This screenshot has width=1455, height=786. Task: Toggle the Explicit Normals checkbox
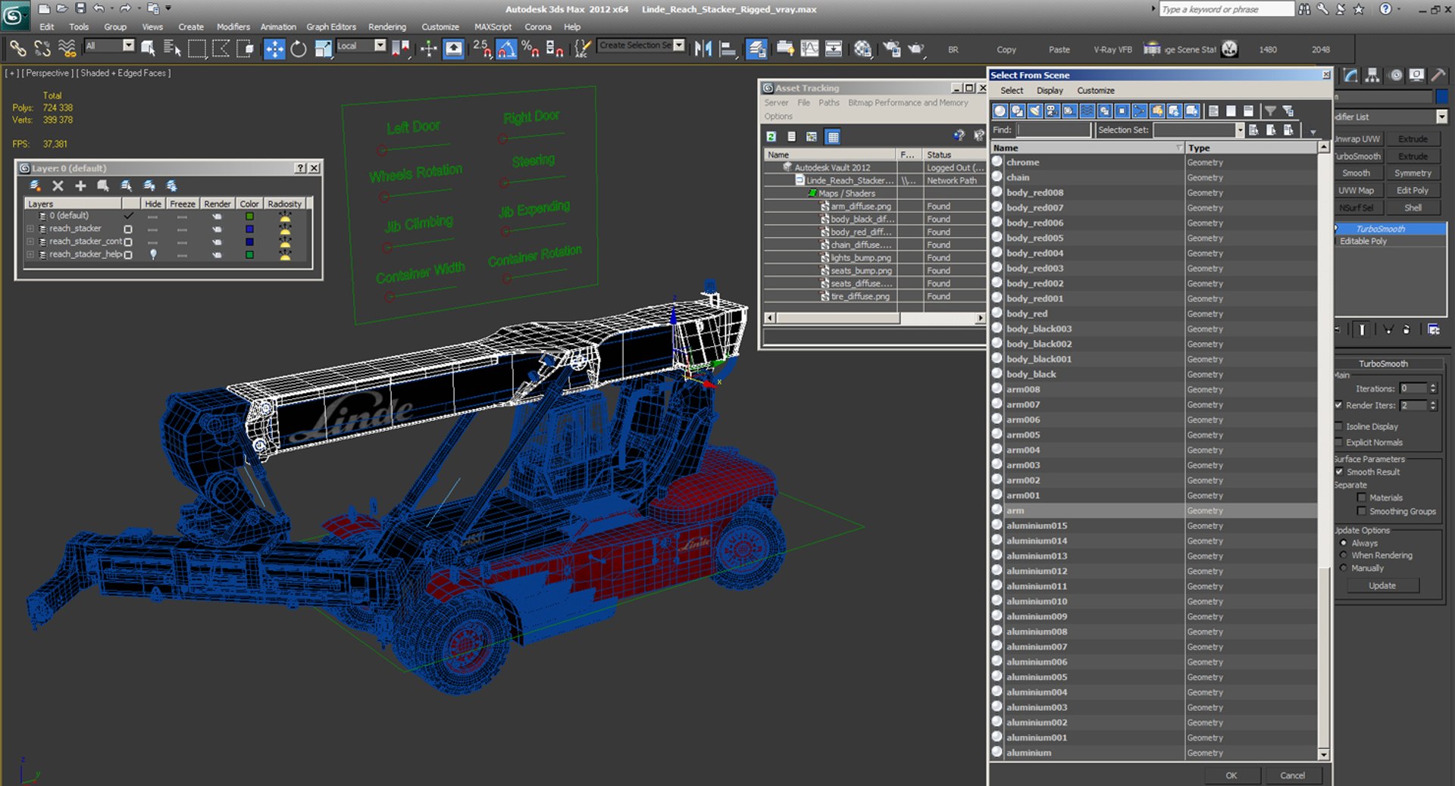click(1339, 442)
